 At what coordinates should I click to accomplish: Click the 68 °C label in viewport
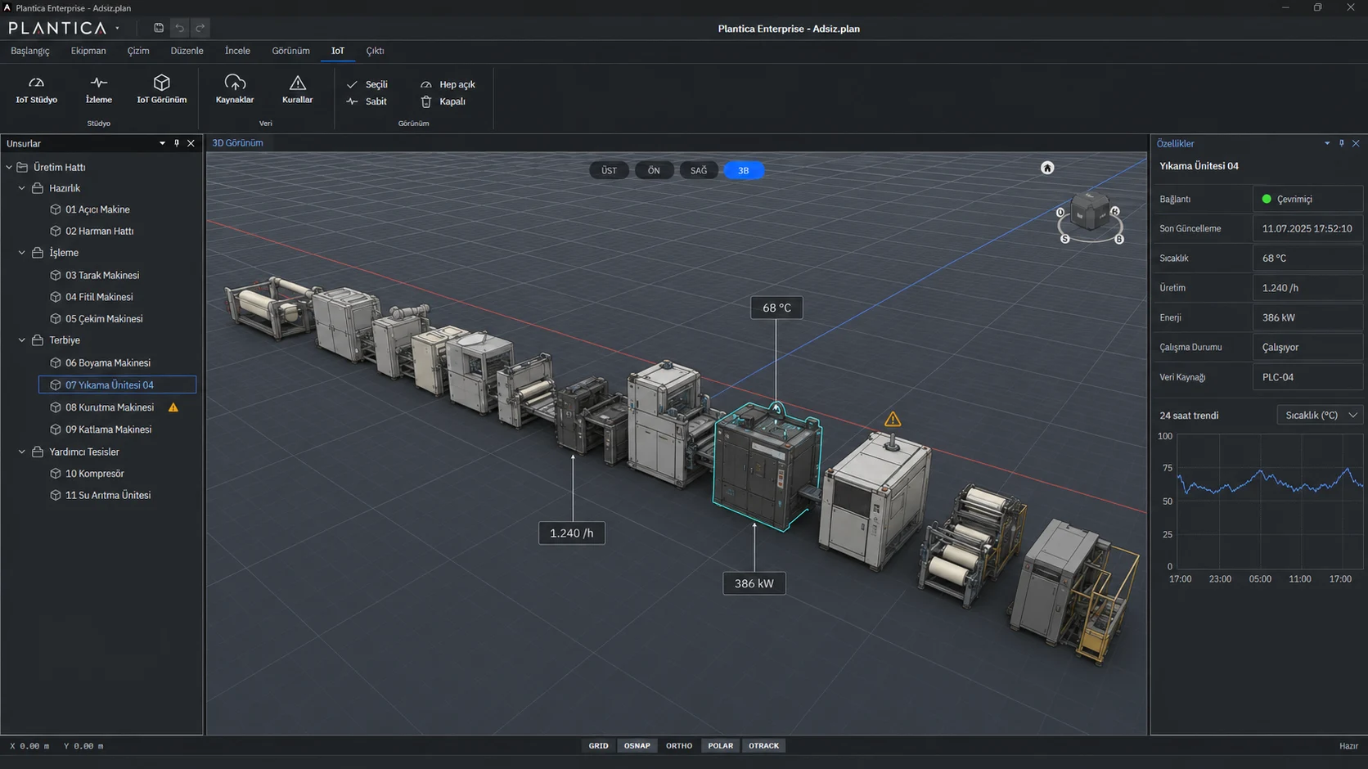point(776,308)
